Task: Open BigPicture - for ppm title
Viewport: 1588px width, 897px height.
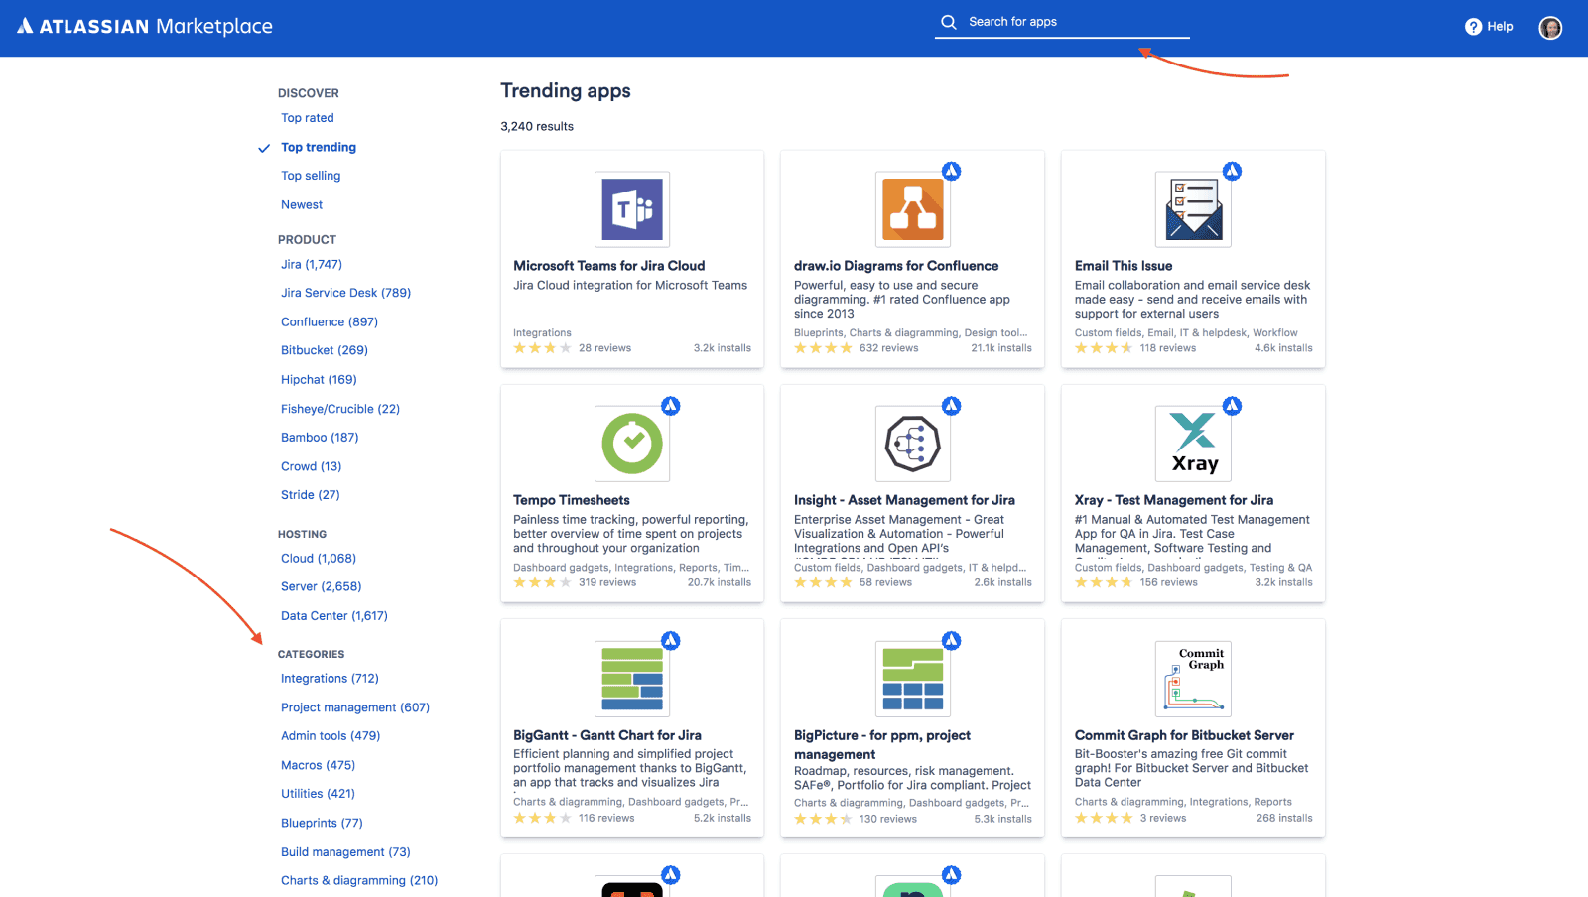Action: (x=882, y=744)
